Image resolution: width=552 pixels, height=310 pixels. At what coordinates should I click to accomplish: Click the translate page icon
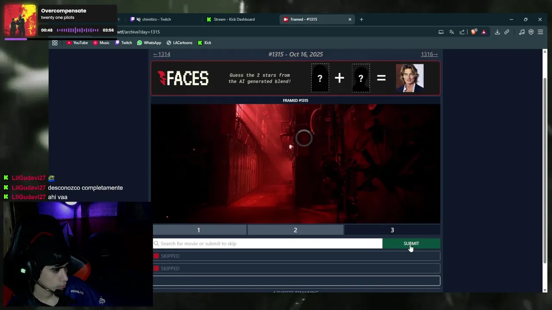click(452, 32)
